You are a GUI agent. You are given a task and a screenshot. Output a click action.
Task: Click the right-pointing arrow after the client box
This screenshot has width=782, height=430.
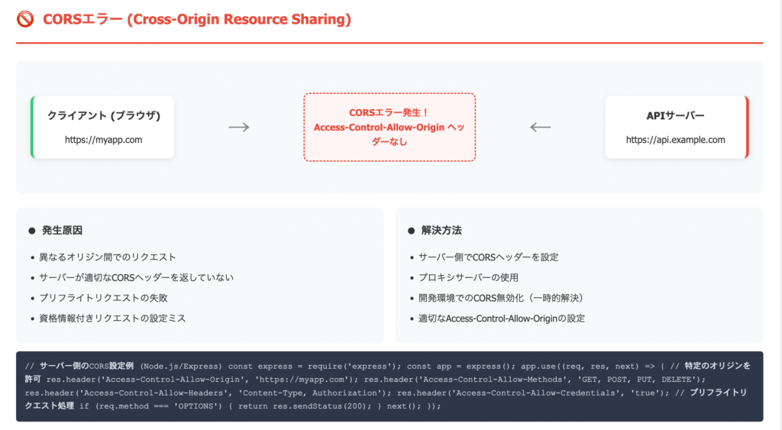(x=239, y=127)
